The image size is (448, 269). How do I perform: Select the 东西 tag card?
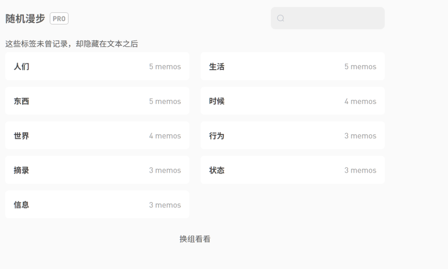coord(97,101)
